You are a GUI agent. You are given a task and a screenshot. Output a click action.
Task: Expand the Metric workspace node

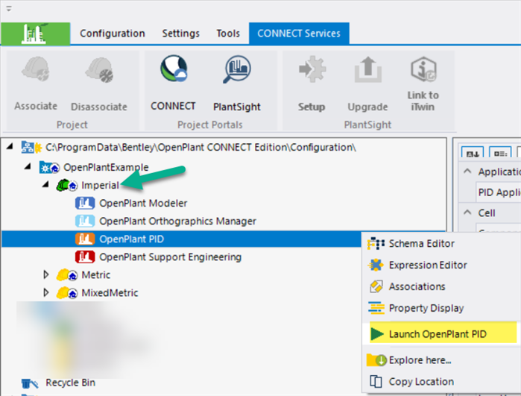[48, 275]
